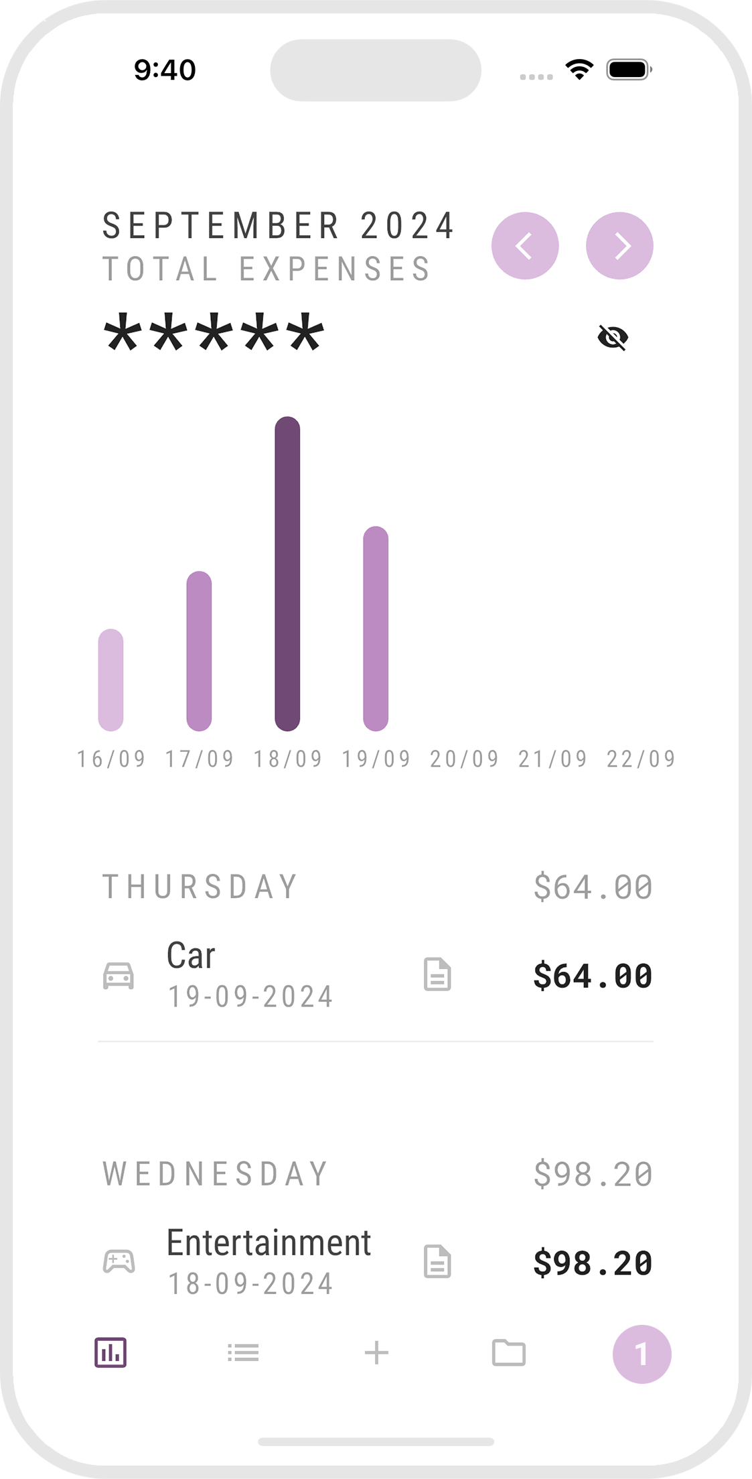The height and width of the screenshot is (1479, 752).
Task: Open the statistics chart tab
Action: [x=110, y=1352]
